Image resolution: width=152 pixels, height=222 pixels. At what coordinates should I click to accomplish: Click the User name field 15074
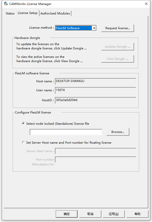(96, 90)
